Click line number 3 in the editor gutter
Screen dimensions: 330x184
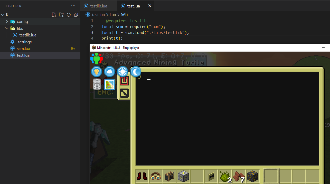coord(92,32)
